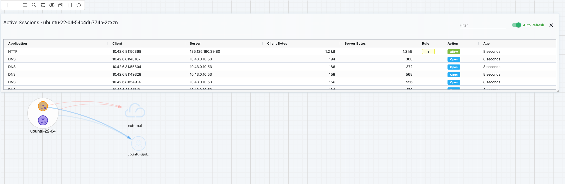
Task: Close the Active Sessions panel
Action: point(551,25)
